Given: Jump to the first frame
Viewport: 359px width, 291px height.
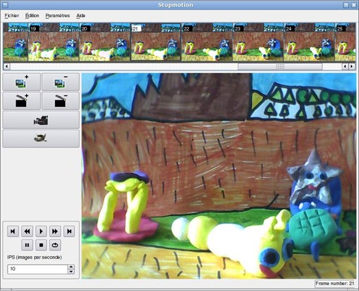Looking at the screenshot, I should pyautogui.click(x=13, y=231).
